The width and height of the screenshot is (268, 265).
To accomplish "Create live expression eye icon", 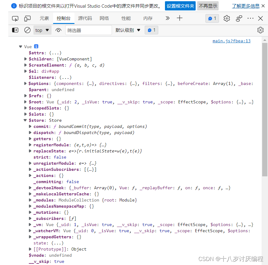I will (58, 30).
